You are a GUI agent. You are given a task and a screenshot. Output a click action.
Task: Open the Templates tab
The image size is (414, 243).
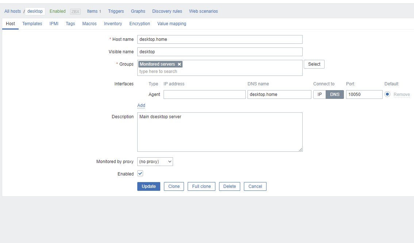click(32, 24)
